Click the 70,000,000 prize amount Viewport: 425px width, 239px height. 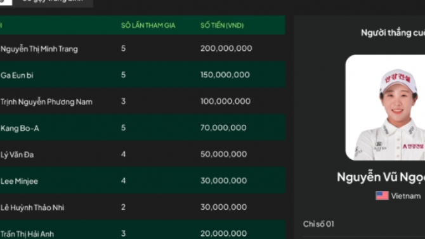(223, 127)
